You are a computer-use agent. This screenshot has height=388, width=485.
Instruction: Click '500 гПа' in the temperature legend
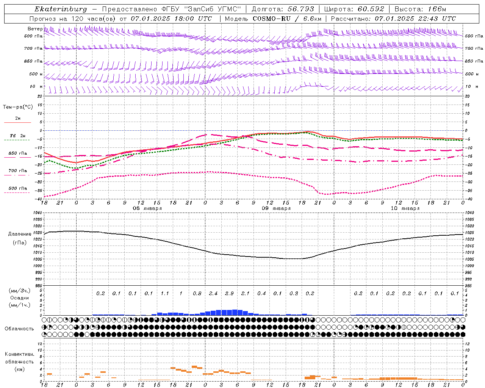coord(18,188)
